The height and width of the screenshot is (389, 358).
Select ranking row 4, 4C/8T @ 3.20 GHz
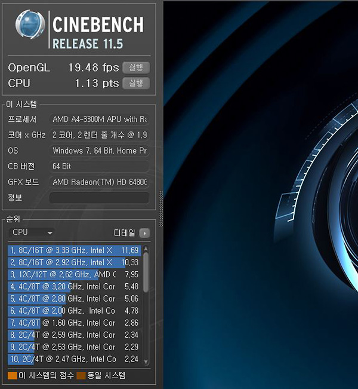click(75, 287)
